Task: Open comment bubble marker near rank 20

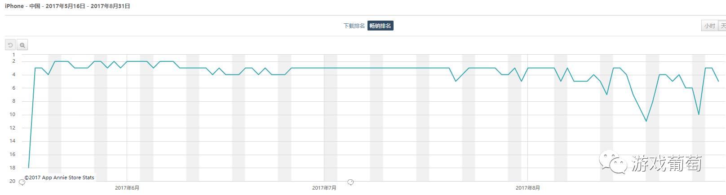Action: [x=22, y=182]
